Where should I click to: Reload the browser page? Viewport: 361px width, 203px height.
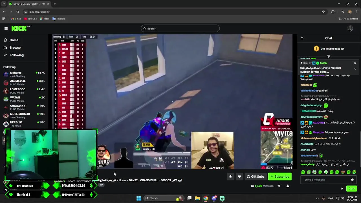click(17, 12)
